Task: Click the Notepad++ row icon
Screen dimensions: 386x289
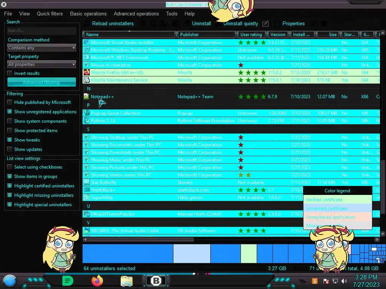Action: 86,97
